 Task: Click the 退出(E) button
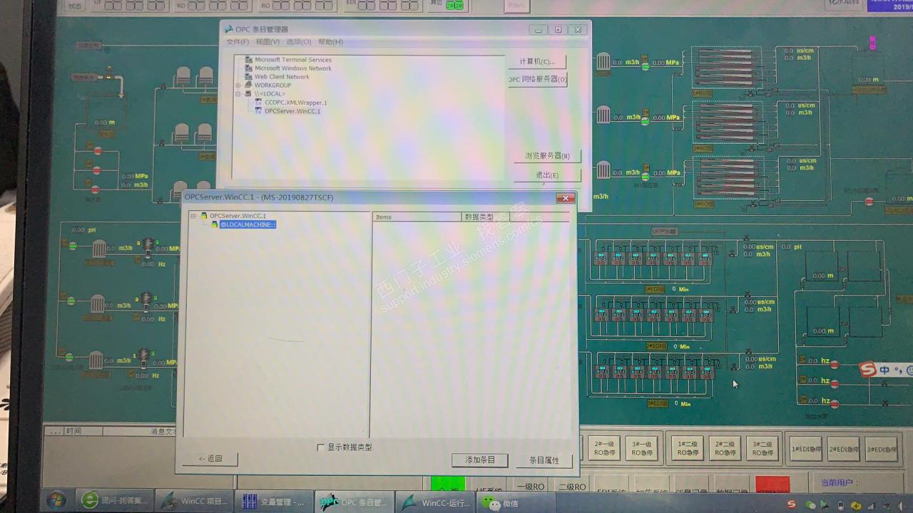coord(547,175)
